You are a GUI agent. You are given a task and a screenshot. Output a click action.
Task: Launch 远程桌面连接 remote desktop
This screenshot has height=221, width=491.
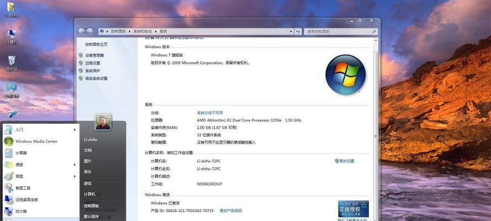[41, 199]
